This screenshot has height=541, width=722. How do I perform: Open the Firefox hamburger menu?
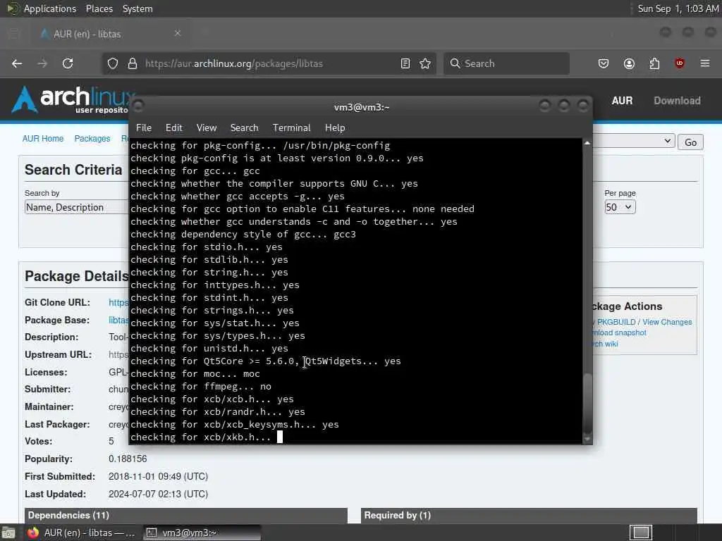[x=705, y=63]
